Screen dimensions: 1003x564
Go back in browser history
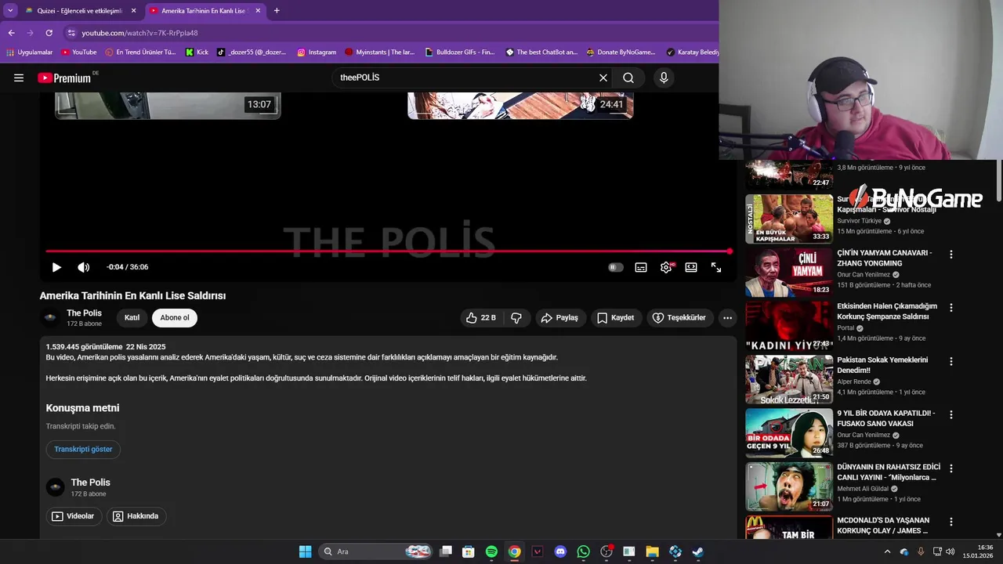point(11,33)
